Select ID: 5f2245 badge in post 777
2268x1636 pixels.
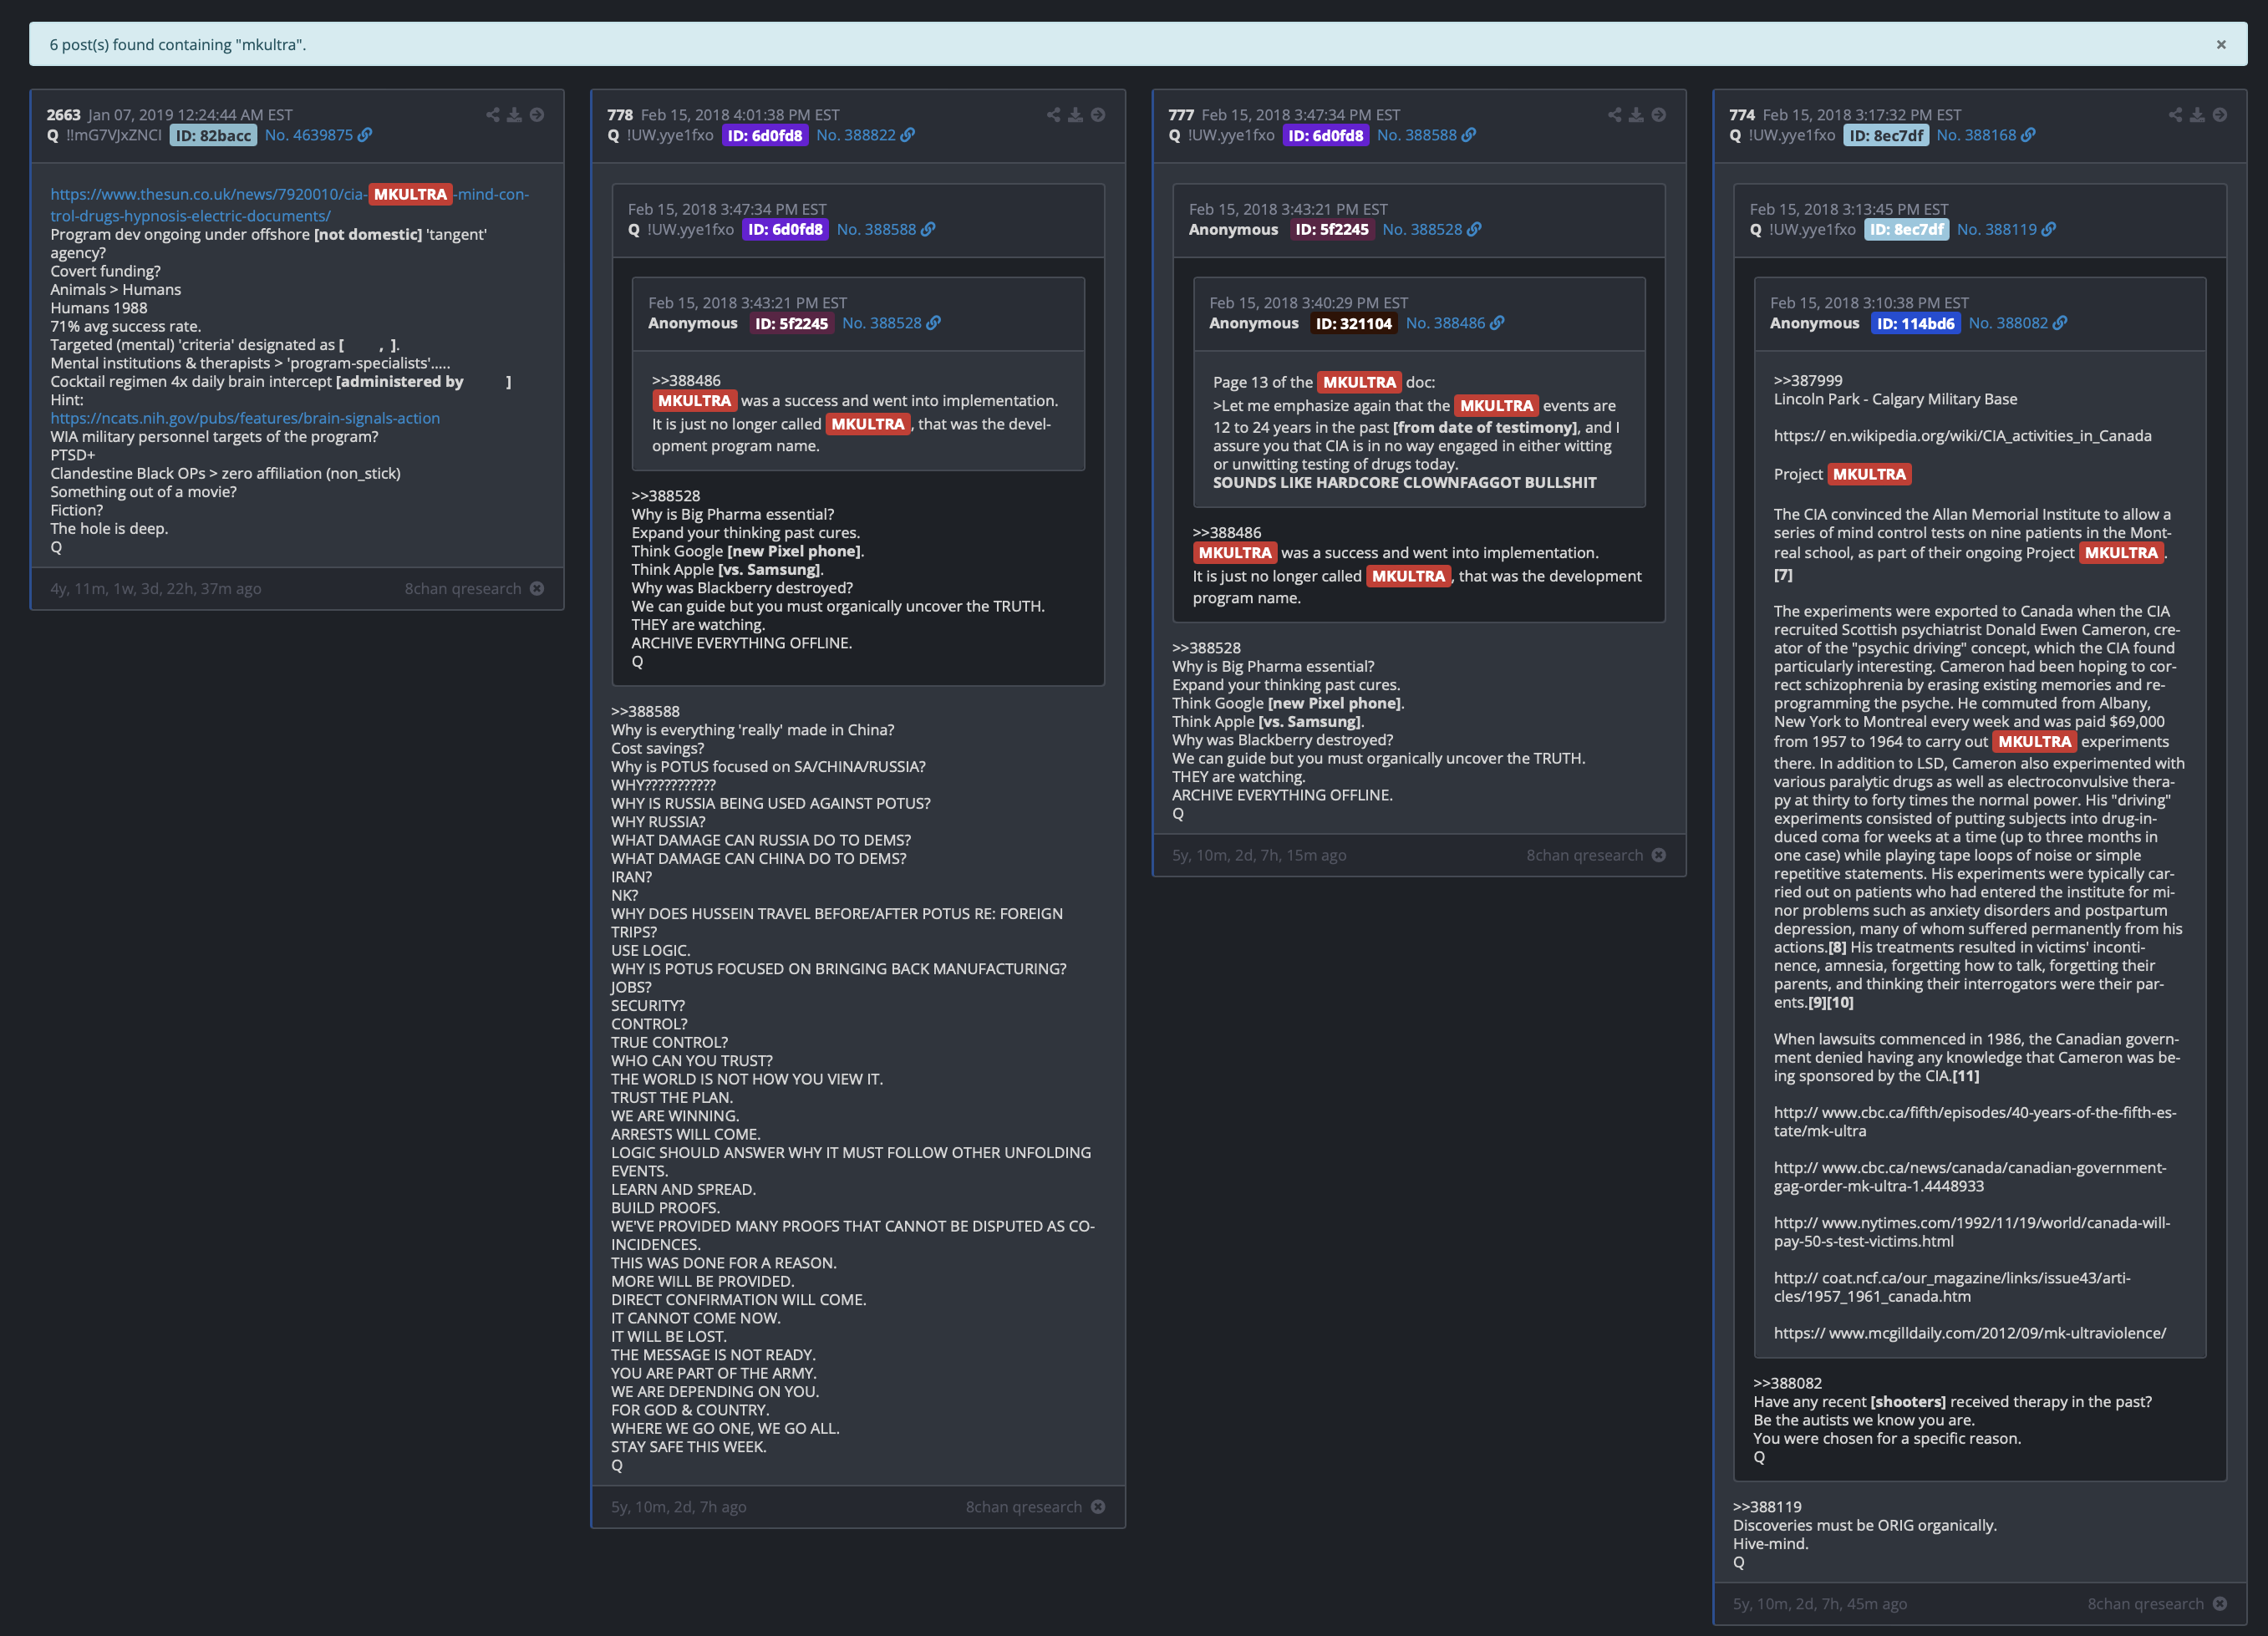[1332, 229]
